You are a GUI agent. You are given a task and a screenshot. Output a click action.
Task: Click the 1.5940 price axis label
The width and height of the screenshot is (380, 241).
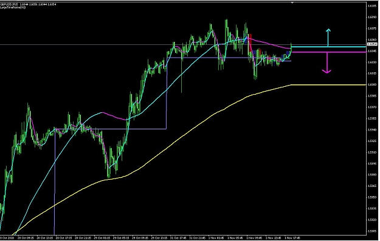tap(372, 130)
